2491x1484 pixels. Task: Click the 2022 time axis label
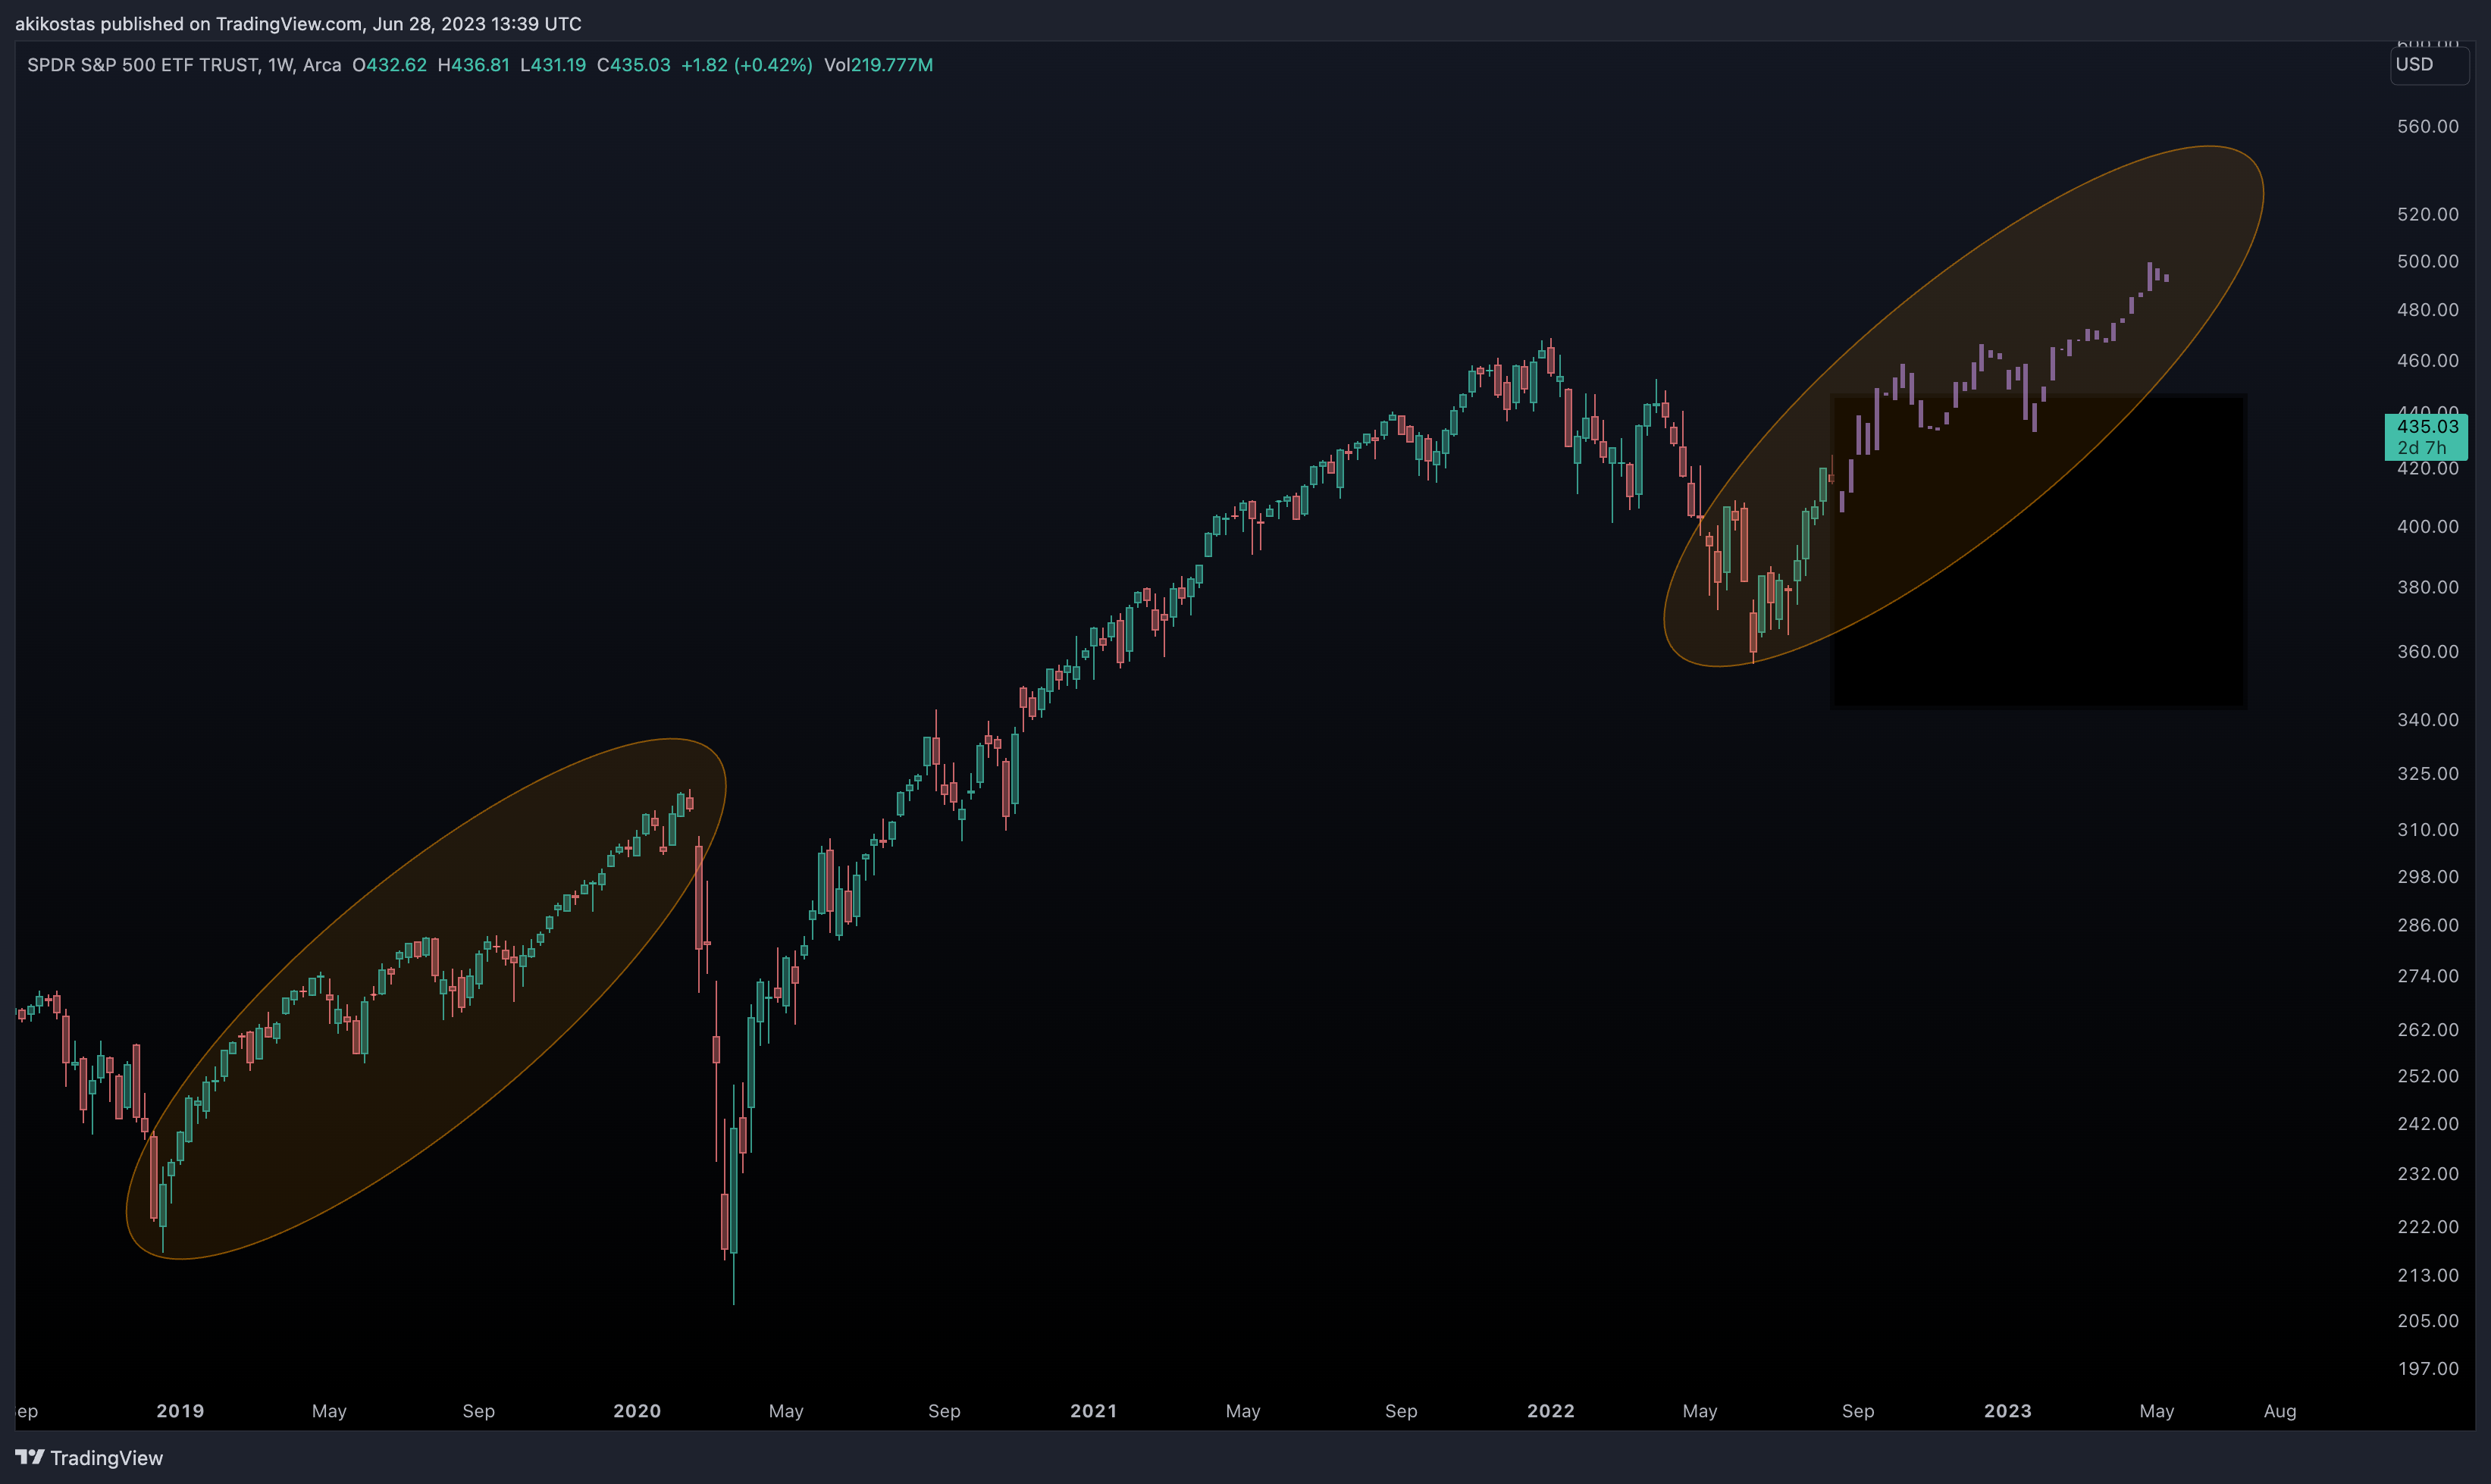tap(1551, 1411)
